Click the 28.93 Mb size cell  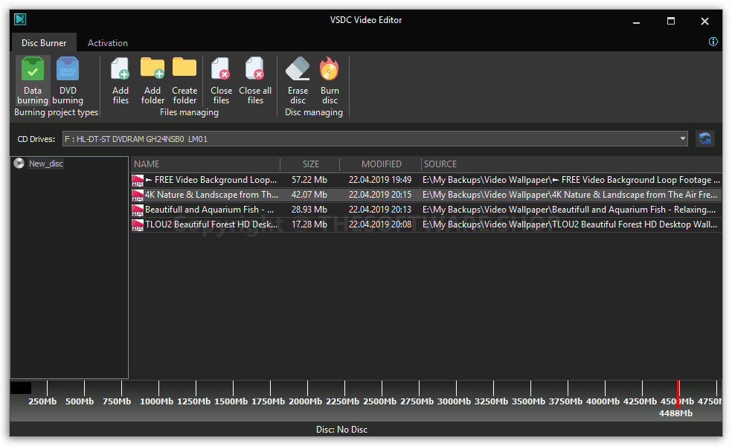[309, 210]
